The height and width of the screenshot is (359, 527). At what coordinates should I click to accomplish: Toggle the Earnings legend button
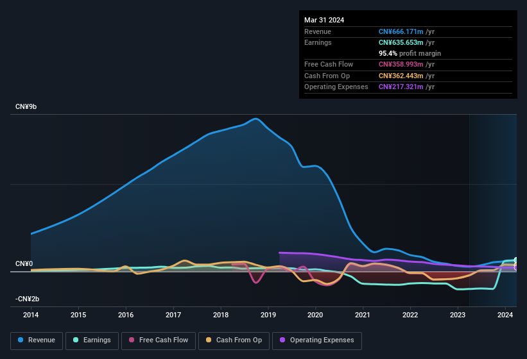coord(92,340)
